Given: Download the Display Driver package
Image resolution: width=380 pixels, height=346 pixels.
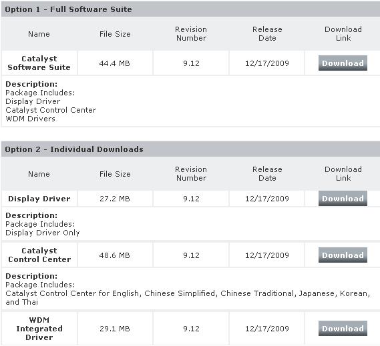Looking at the screenshot, I should (x=343, y=199).
